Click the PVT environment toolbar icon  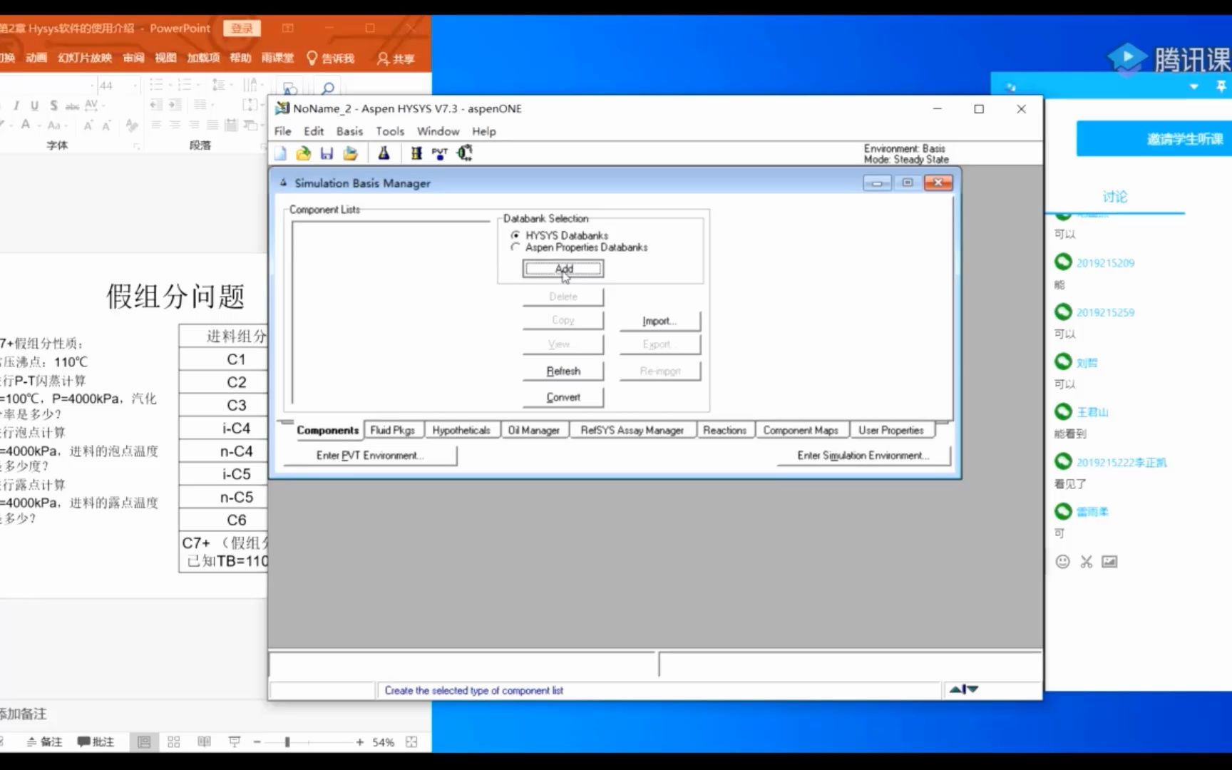(x=439, y=153)
